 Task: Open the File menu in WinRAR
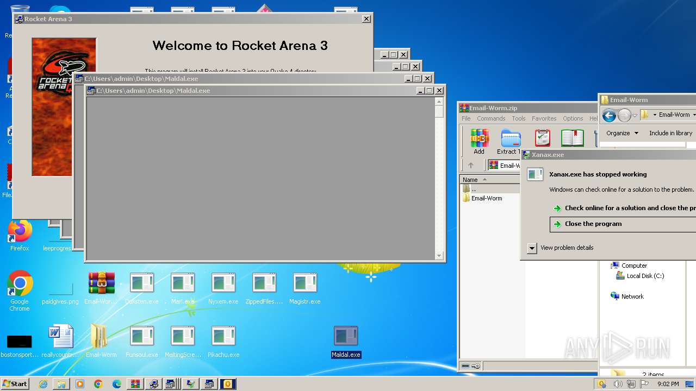coord(466,118)
